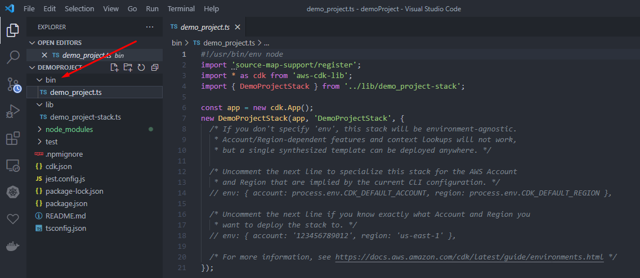Open the AWS CDK environments documentation link

469,257
